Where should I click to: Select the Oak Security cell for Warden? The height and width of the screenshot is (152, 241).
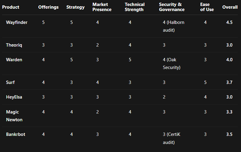click(172, 64)
